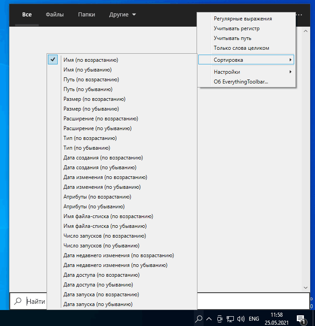Select Дата доступа (по убыванию) sort
Screen dimensions: 315x326
(x=122, y=285)
